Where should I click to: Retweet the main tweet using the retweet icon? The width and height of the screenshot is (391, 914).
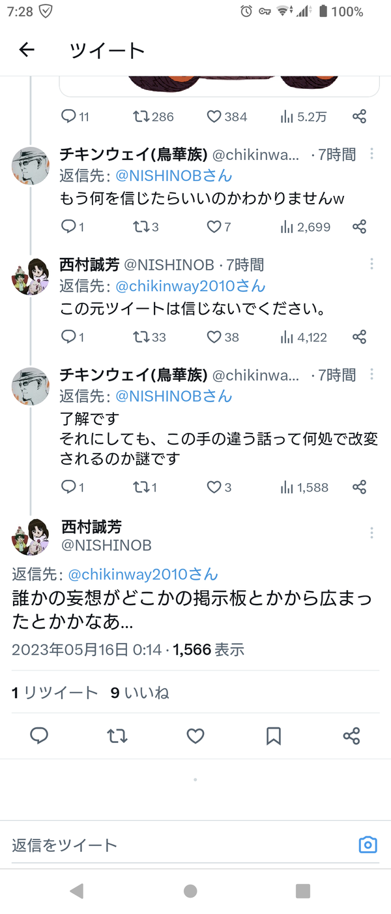(x=117, y=736)
